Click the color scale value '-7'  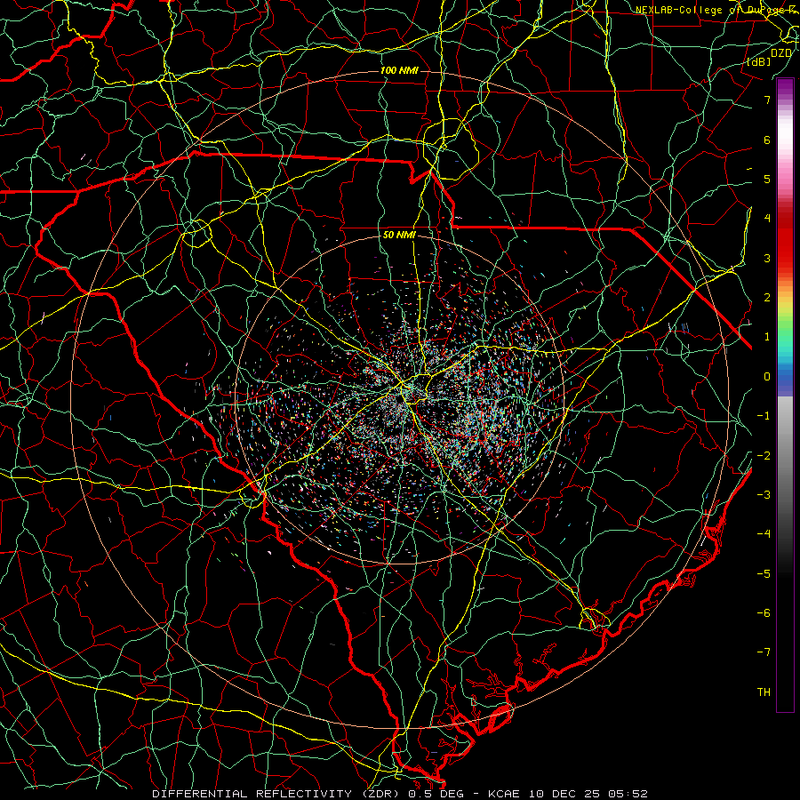[x=764, y=652]
